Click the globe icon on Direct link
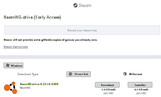Screen dimensions: 161x97 pos(71,74)
